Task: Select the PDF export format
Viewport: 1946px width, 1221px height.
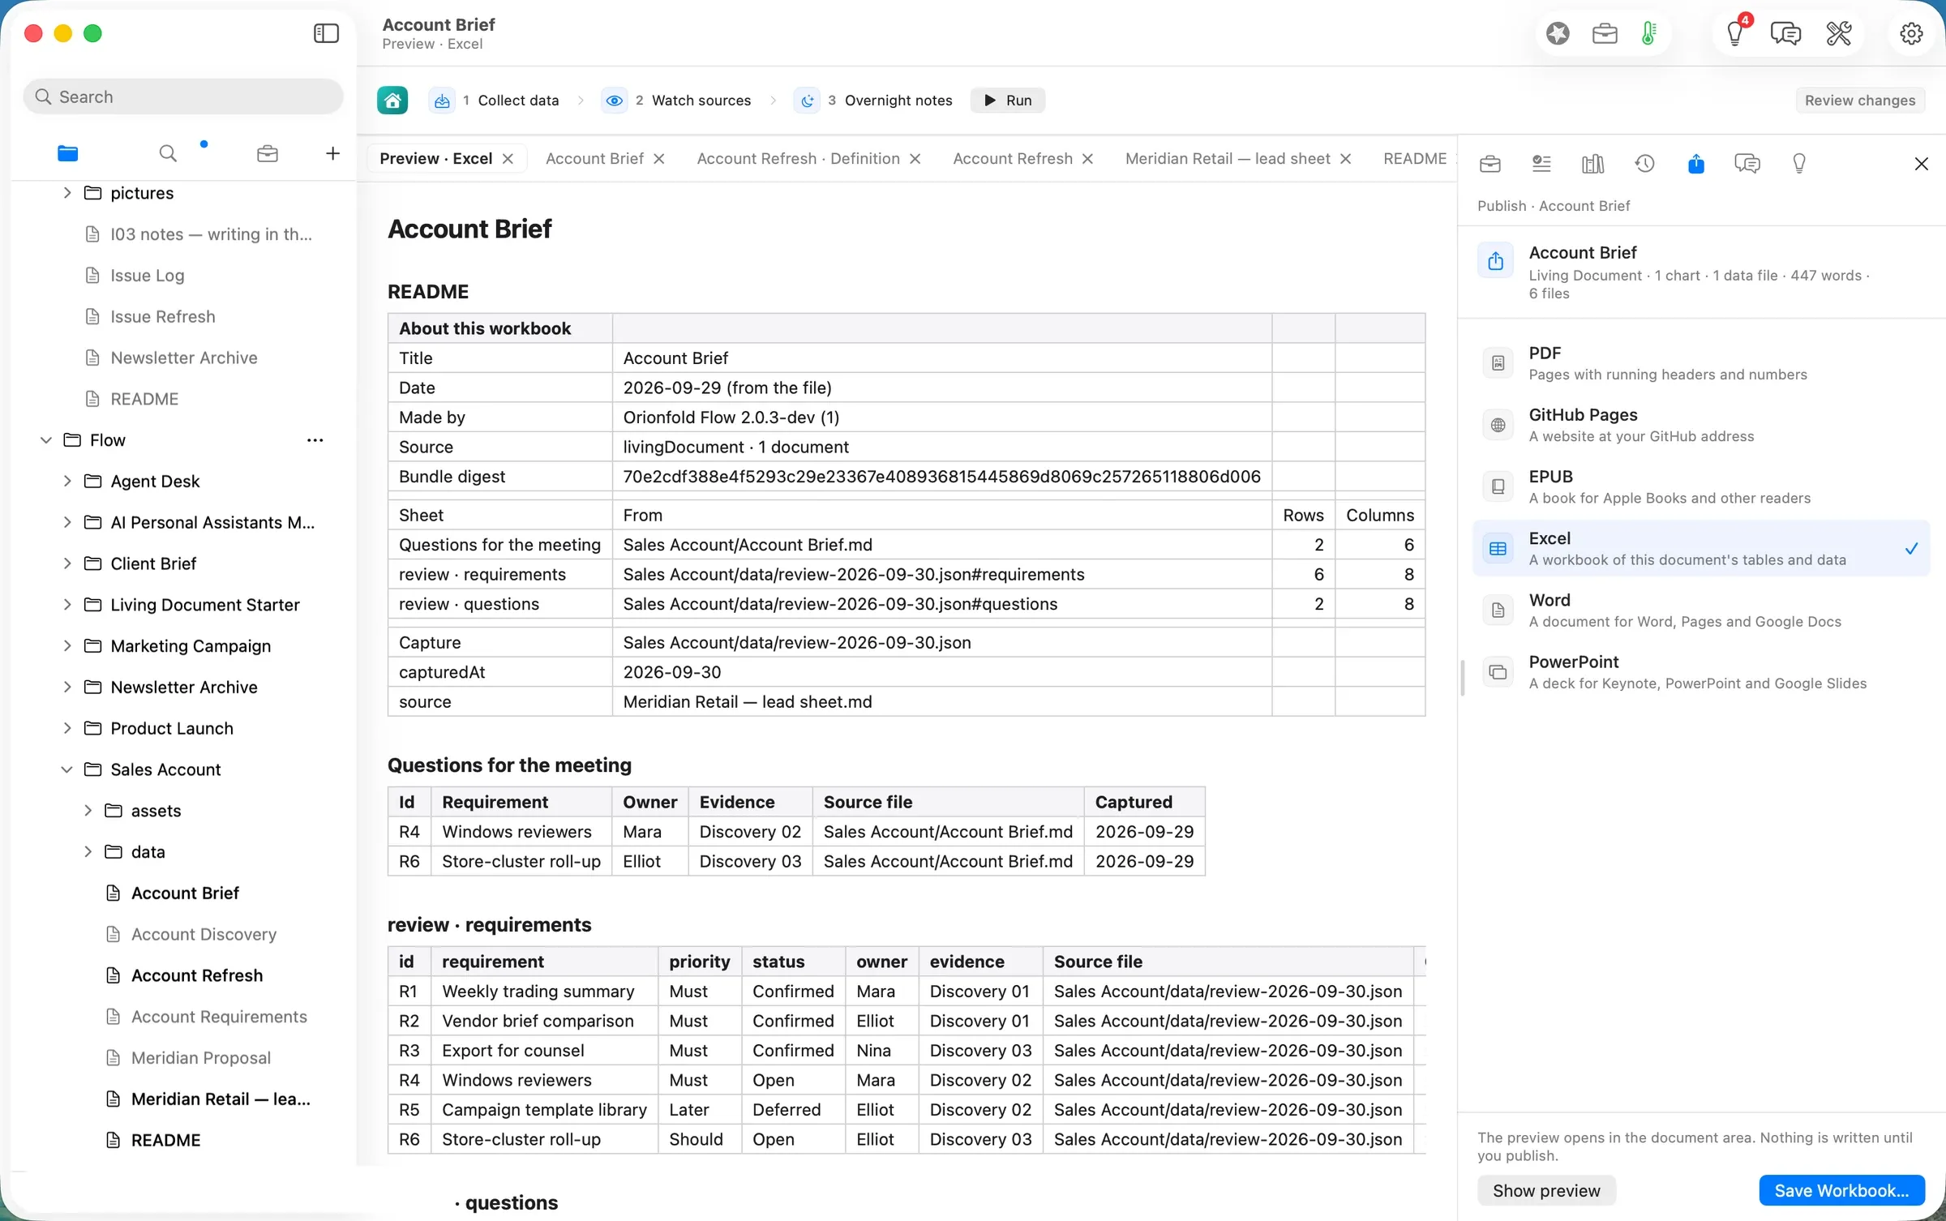Action: [x=1700, y=363]
